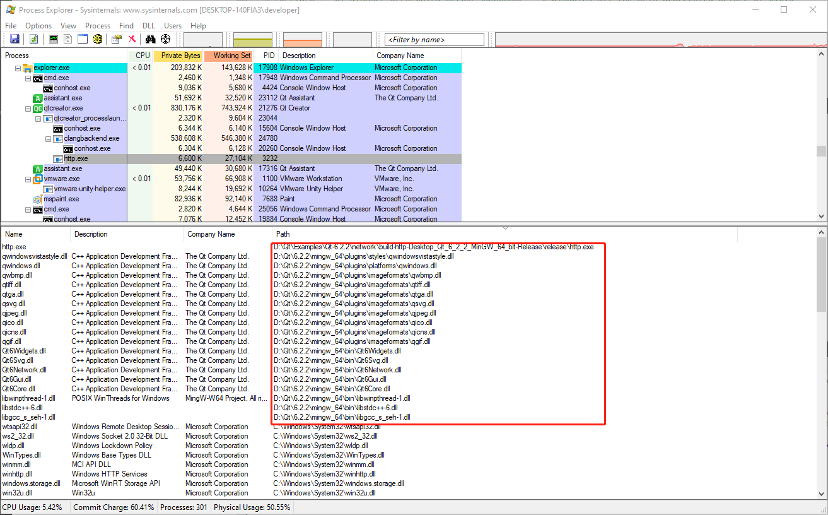Click the Show Process Tree icon

click(x=67, y=38)
